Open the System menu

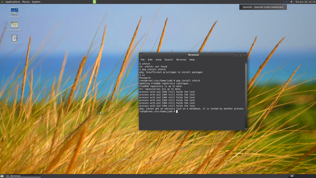(x=36, y=2)
